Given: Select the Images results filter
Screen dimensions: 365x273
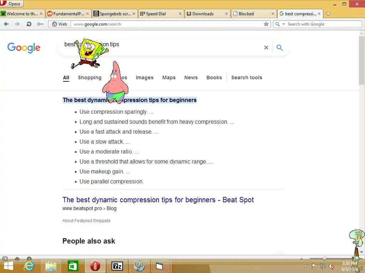Looking at the screenshot, I should (145, 77).
